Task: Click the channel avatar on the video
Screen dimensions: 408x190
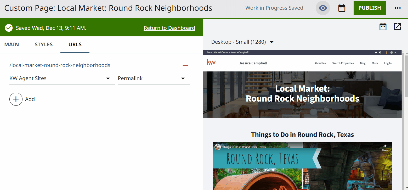Action: (x=218, y=147)
